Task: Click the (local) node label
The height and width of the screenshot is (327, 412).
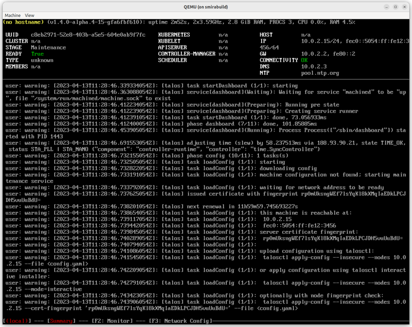Action: [17, 321]
